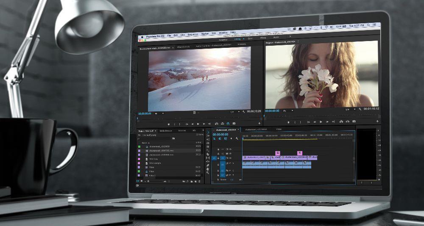
Task: Switch to Effect Controls tab
Action: (183, 47)
